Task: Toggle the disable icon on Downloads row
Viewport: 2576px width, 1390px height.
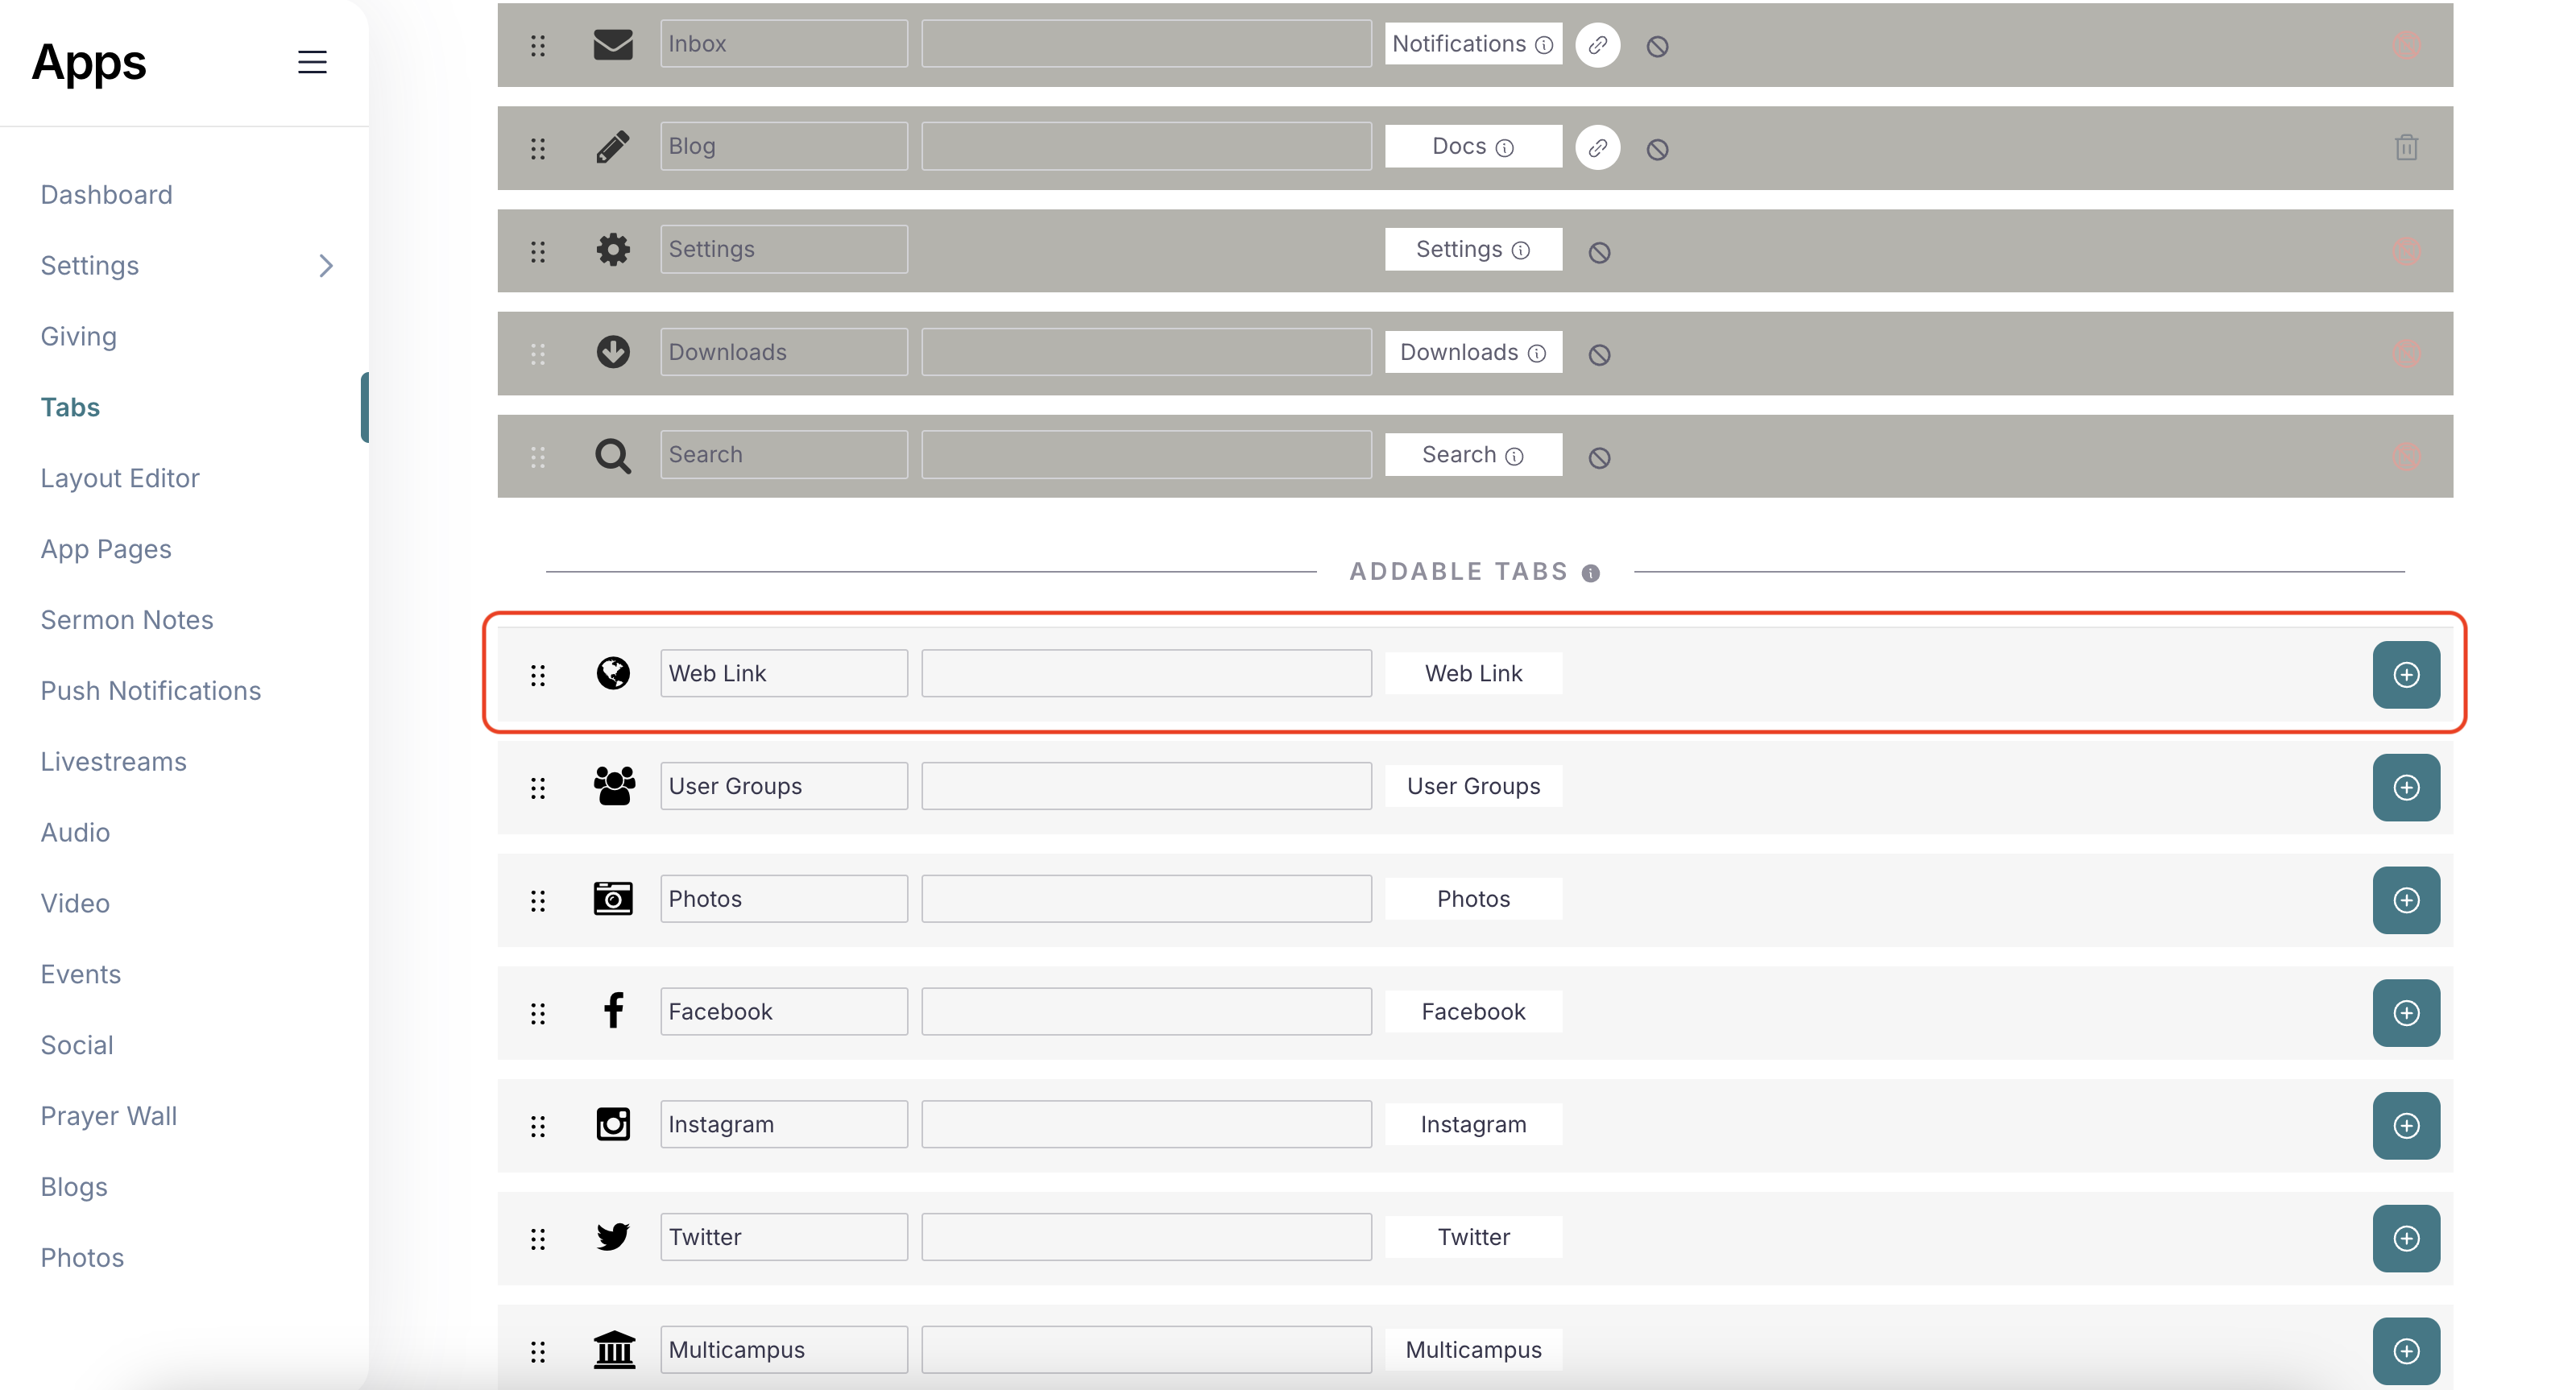Action: click(x=1599, y=355)
